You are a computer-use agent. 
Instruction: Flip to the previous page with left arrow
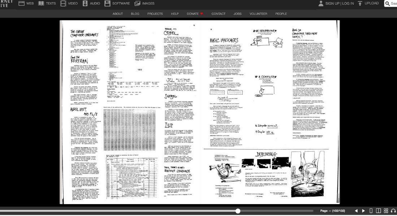tap(356, 211)
